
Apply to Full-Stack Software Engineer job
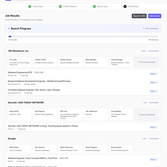tap(154, 91)
